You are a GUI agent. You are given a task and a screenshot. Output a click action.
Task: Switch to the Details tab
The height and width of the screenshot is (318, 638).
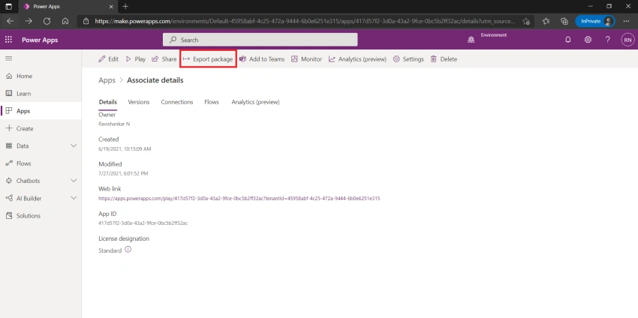[x=108, y=102]
